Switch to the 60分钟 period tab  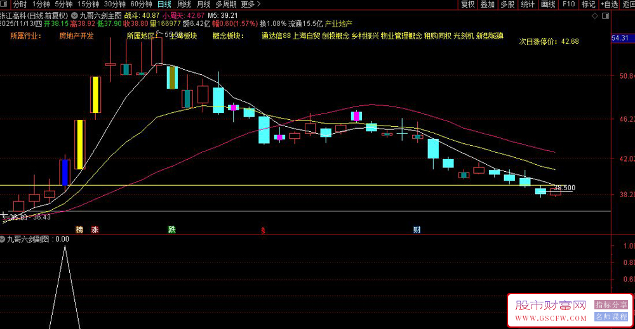[x=142, y=4]
